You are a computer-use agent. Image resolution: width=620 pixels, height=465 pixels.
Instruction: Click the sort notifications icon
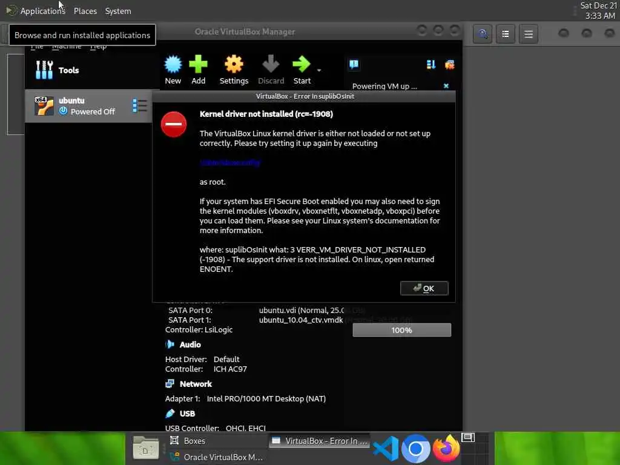tap(431, 64)
